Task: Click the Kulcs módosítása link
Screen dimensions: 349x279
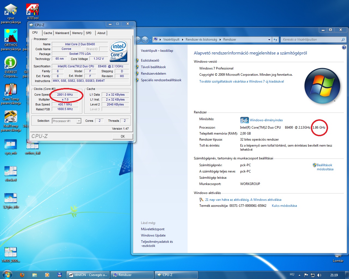Action: (x=284, y=206)
